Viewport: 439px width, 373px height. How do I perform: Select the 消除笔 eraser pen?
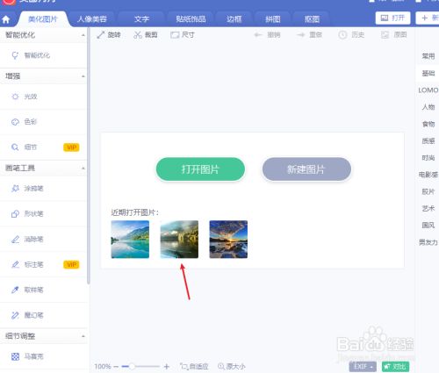[x=44, y=240]
